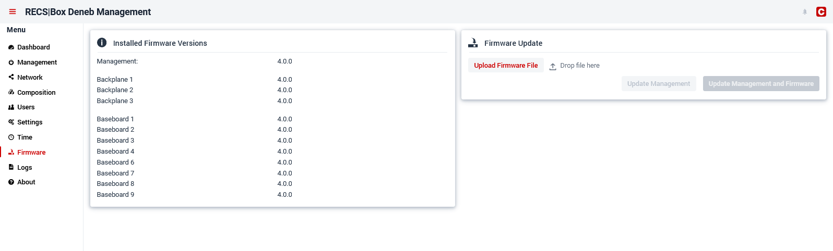Click the Installed Firmware Versions info icon
Screen dimensions: 833x251
click(x=102, y=43)
